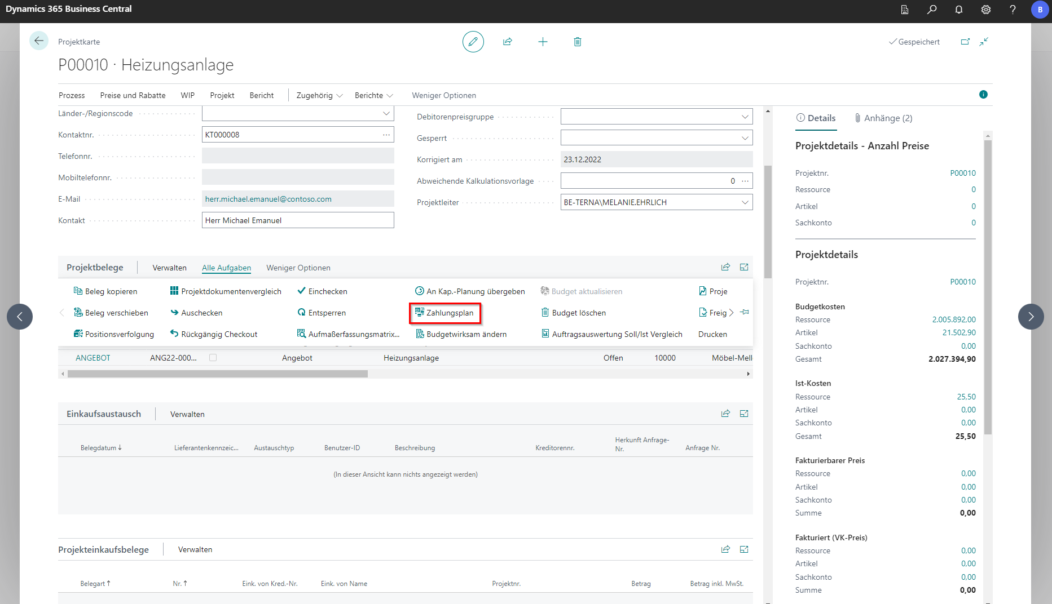The width and height of the screenshot is (1052, 604).
Task: Open the settings gear icon
Action: click(x=985, y=10)
